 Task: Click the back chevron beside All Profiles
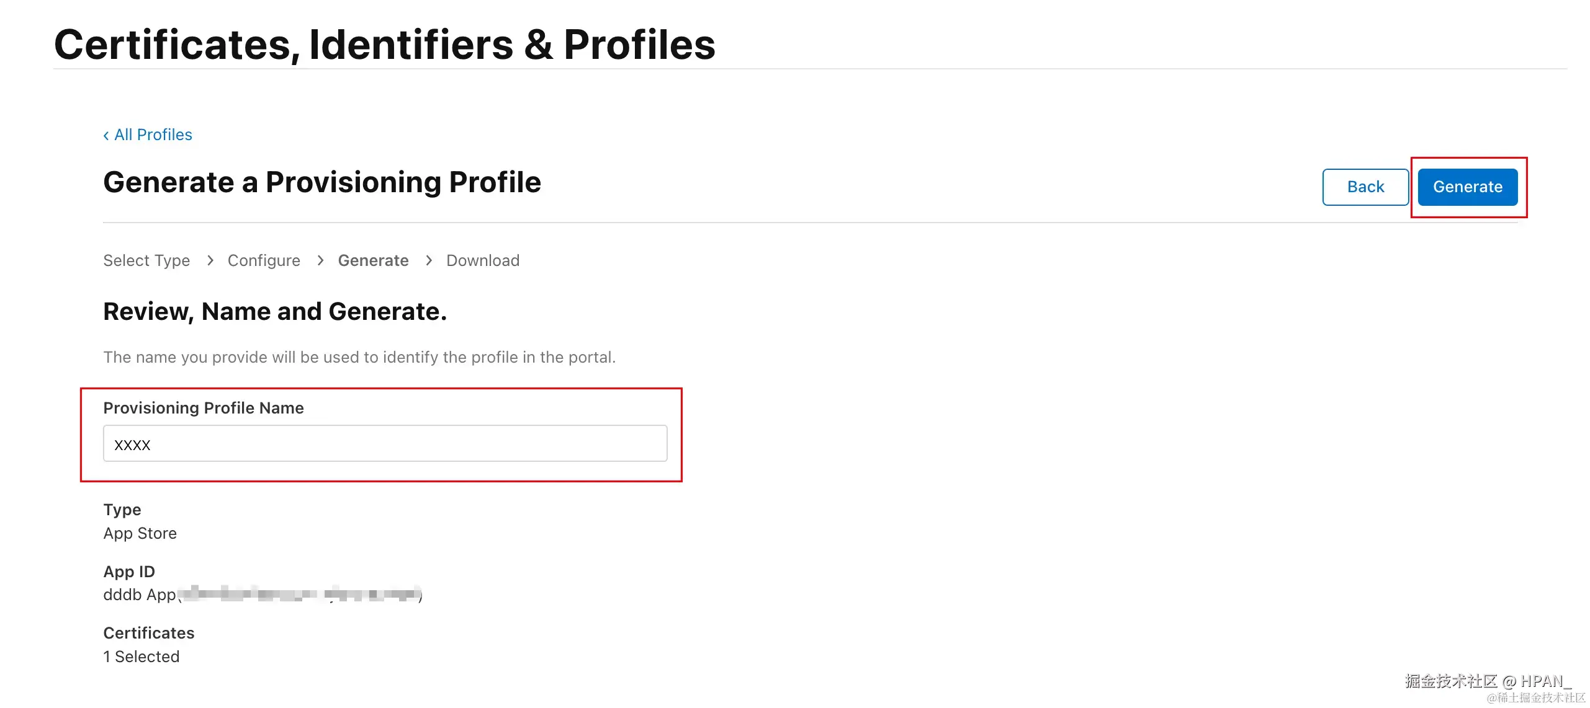[x=106, y=136]
